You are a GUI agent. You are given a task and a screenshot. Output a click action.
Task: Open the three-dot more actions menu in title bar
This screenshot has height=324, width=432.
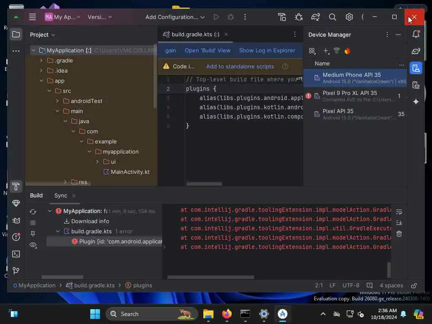245,17
